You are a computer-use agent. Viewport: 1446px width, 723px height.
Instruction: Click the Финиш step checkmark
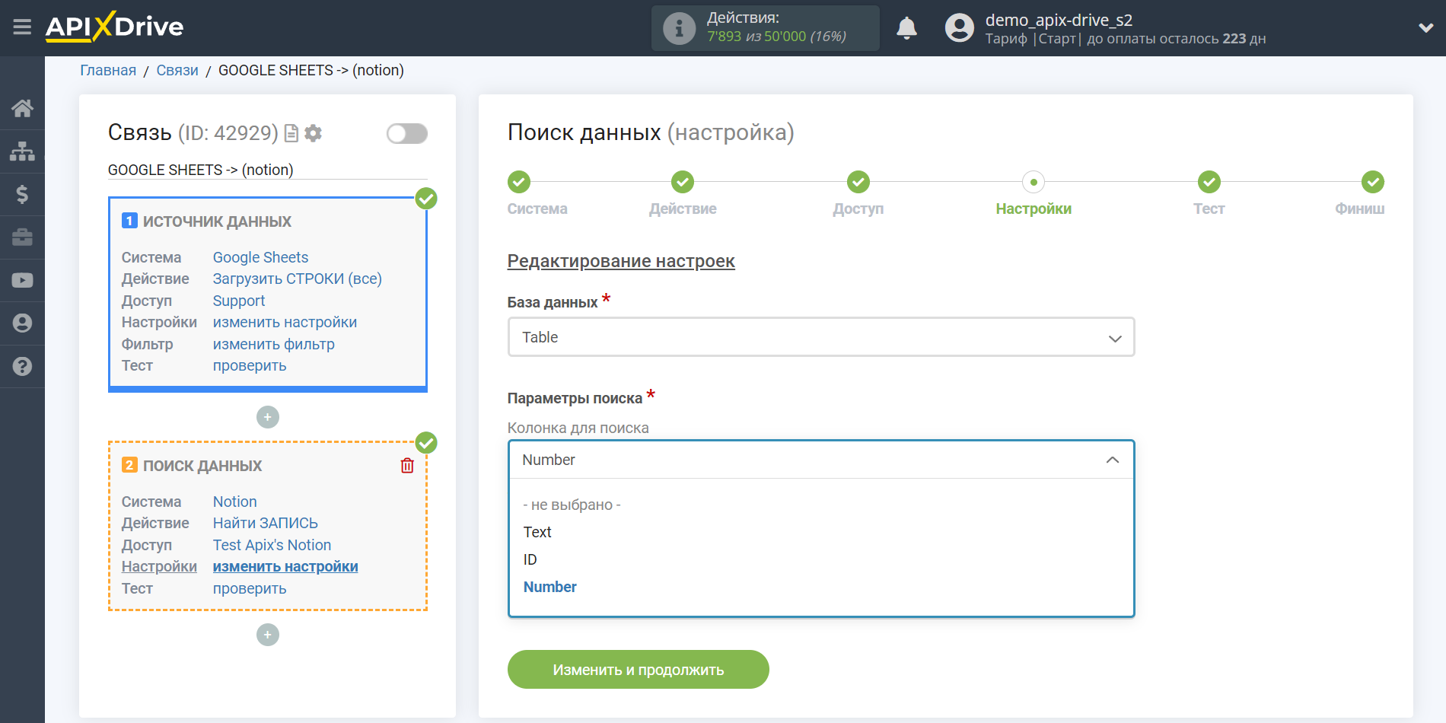(1373, 182)
